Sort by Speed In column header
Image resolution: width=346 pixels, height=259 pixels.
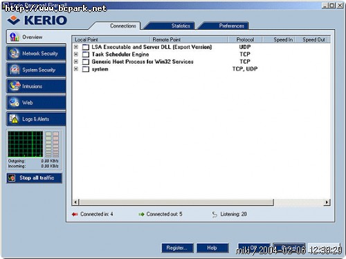click(x=279, y=39)
